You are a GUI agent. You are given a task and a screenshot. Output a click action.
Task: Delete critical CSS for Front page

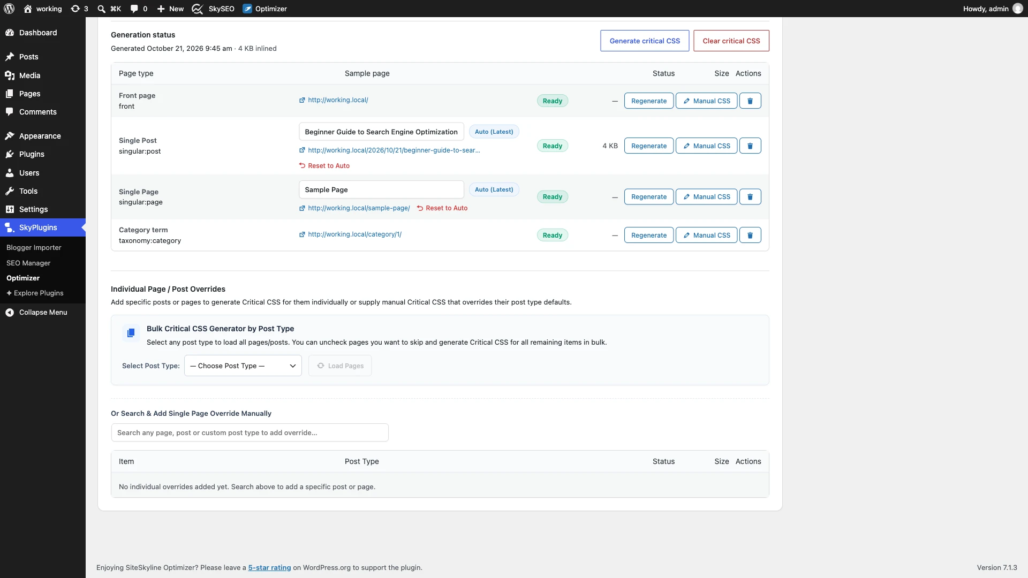pos(750,101)
